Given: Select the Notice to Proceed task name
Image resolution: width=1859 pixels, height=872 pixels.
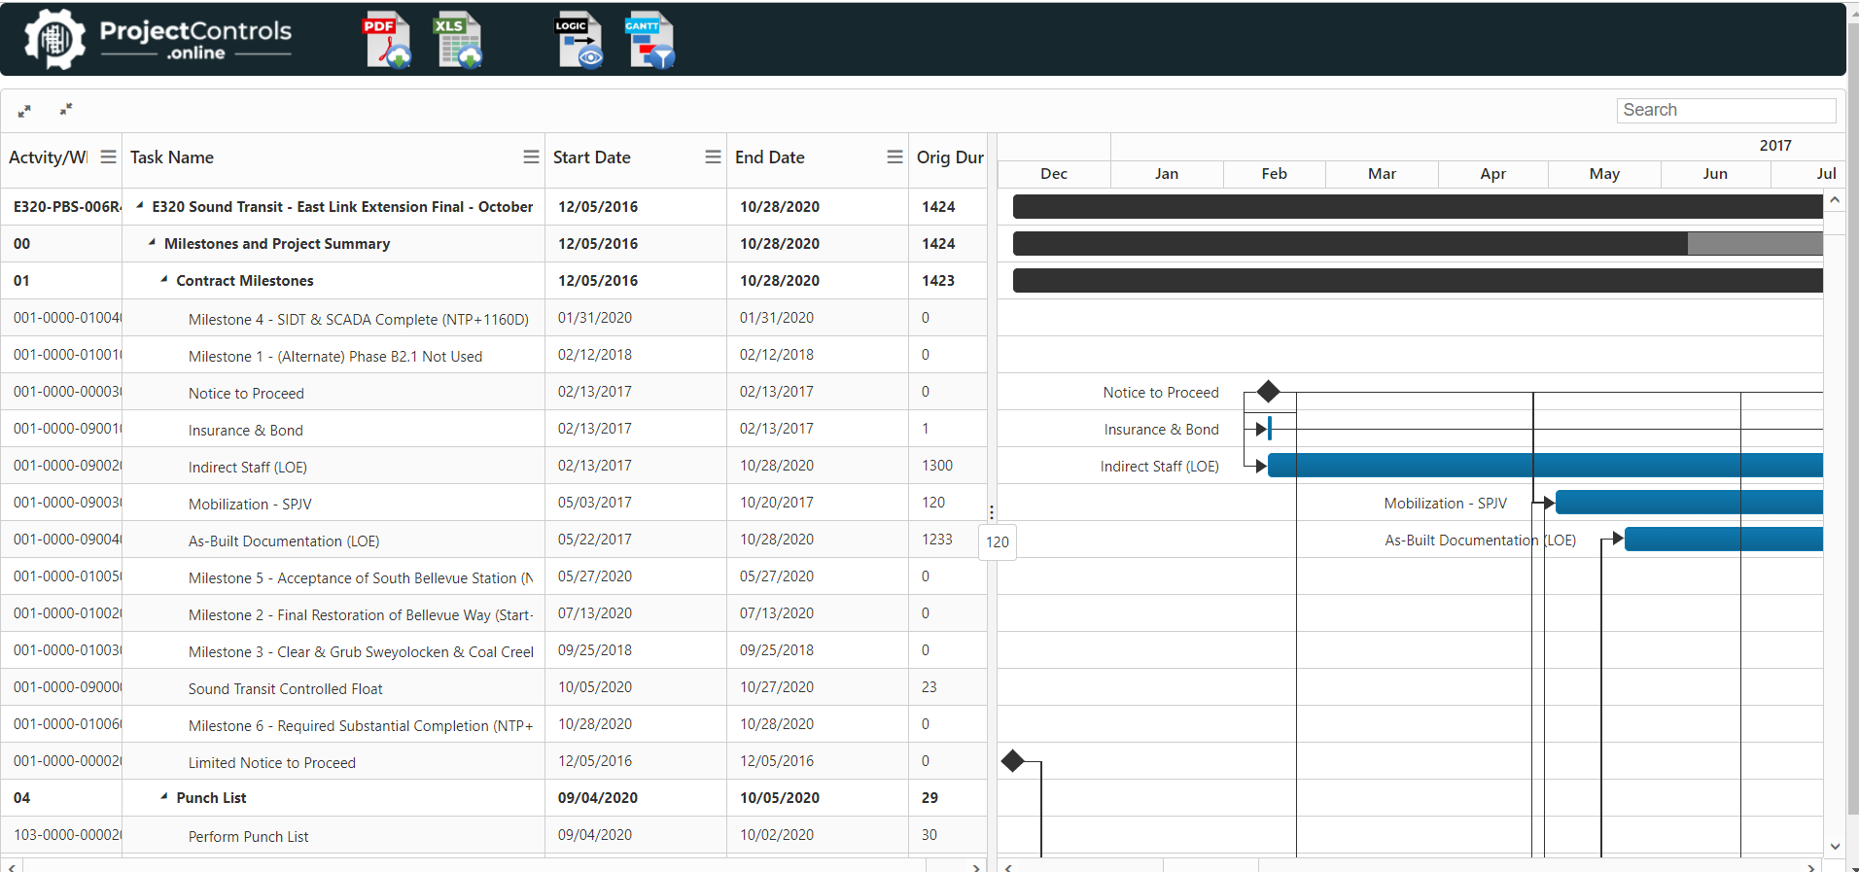Looking at the screenshot, I should coord(246,393).
